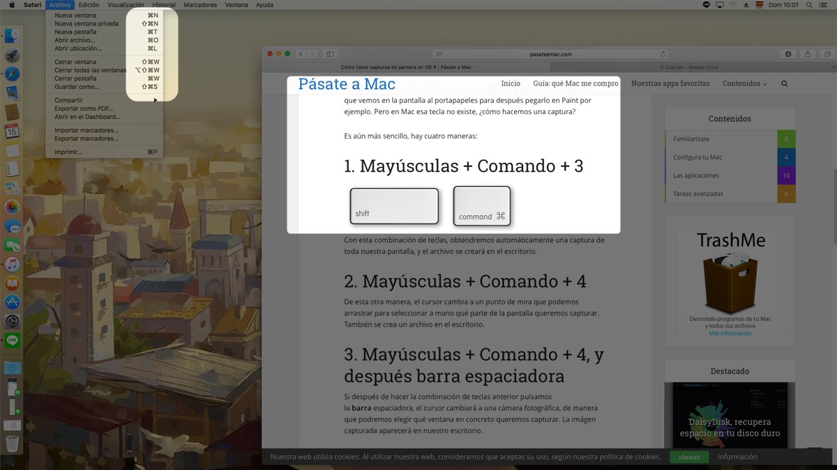Open Guía: qué Mac me compro
Viewport: 837px width, 470px height.
(575, 84)
